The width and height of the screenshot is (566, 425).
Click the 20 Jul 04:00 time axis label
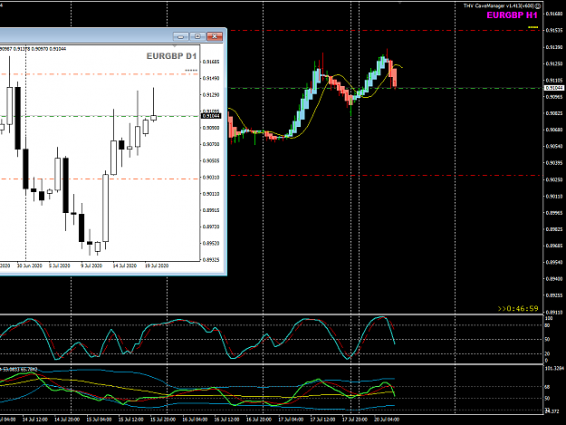pos(387,420)
